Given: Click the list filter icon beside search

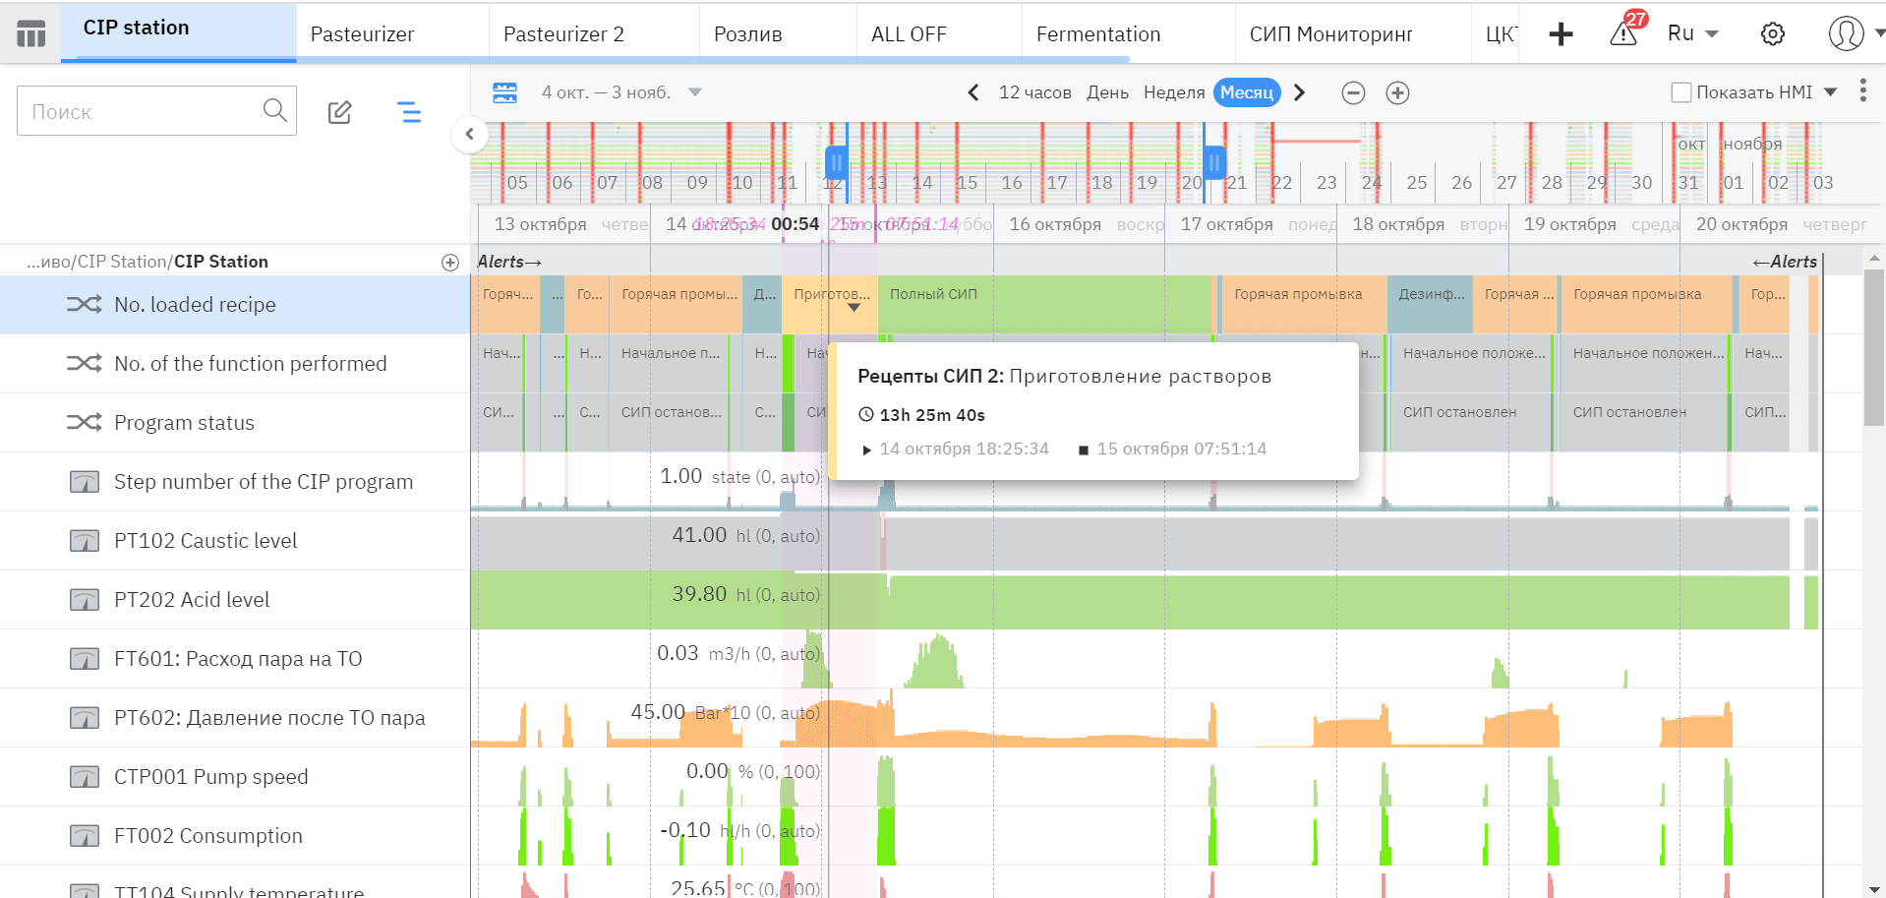Looking at the screenshot, I should 409,112.
